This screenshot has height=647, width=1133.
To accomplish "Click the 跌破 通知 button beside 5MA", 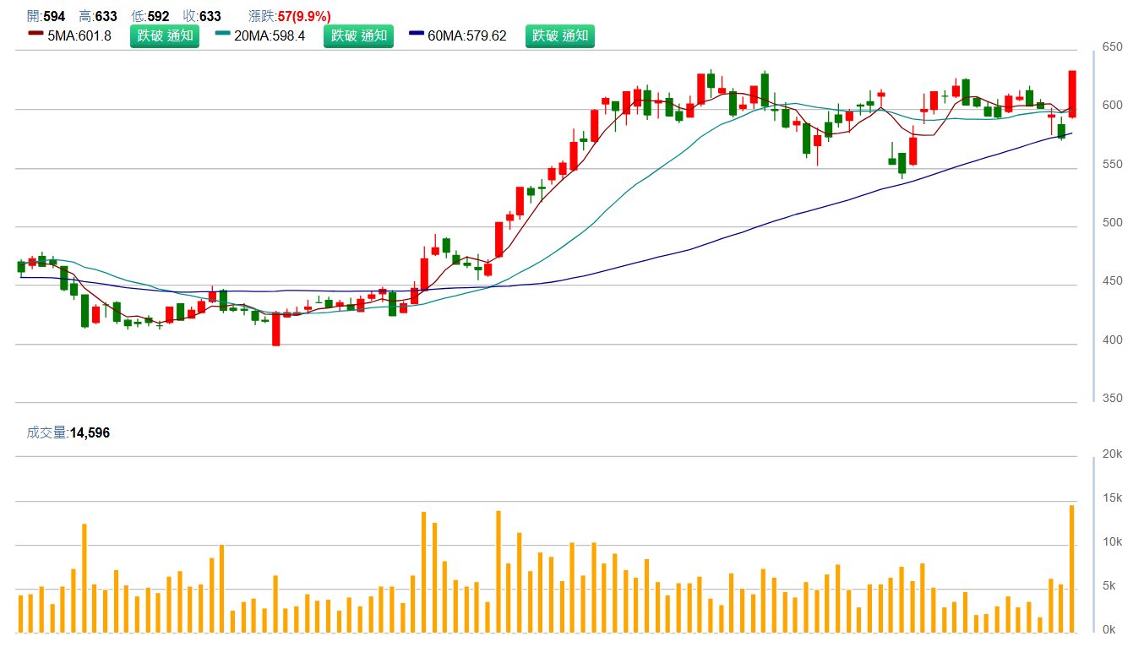I will (165, 35).
